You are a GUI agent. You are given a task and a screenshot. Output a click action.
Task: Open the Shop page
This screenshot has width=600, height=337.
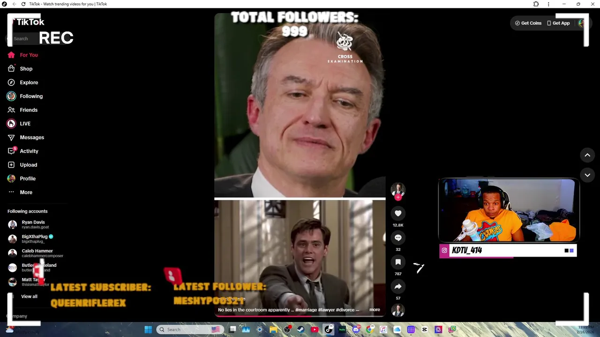click(20, 69)
